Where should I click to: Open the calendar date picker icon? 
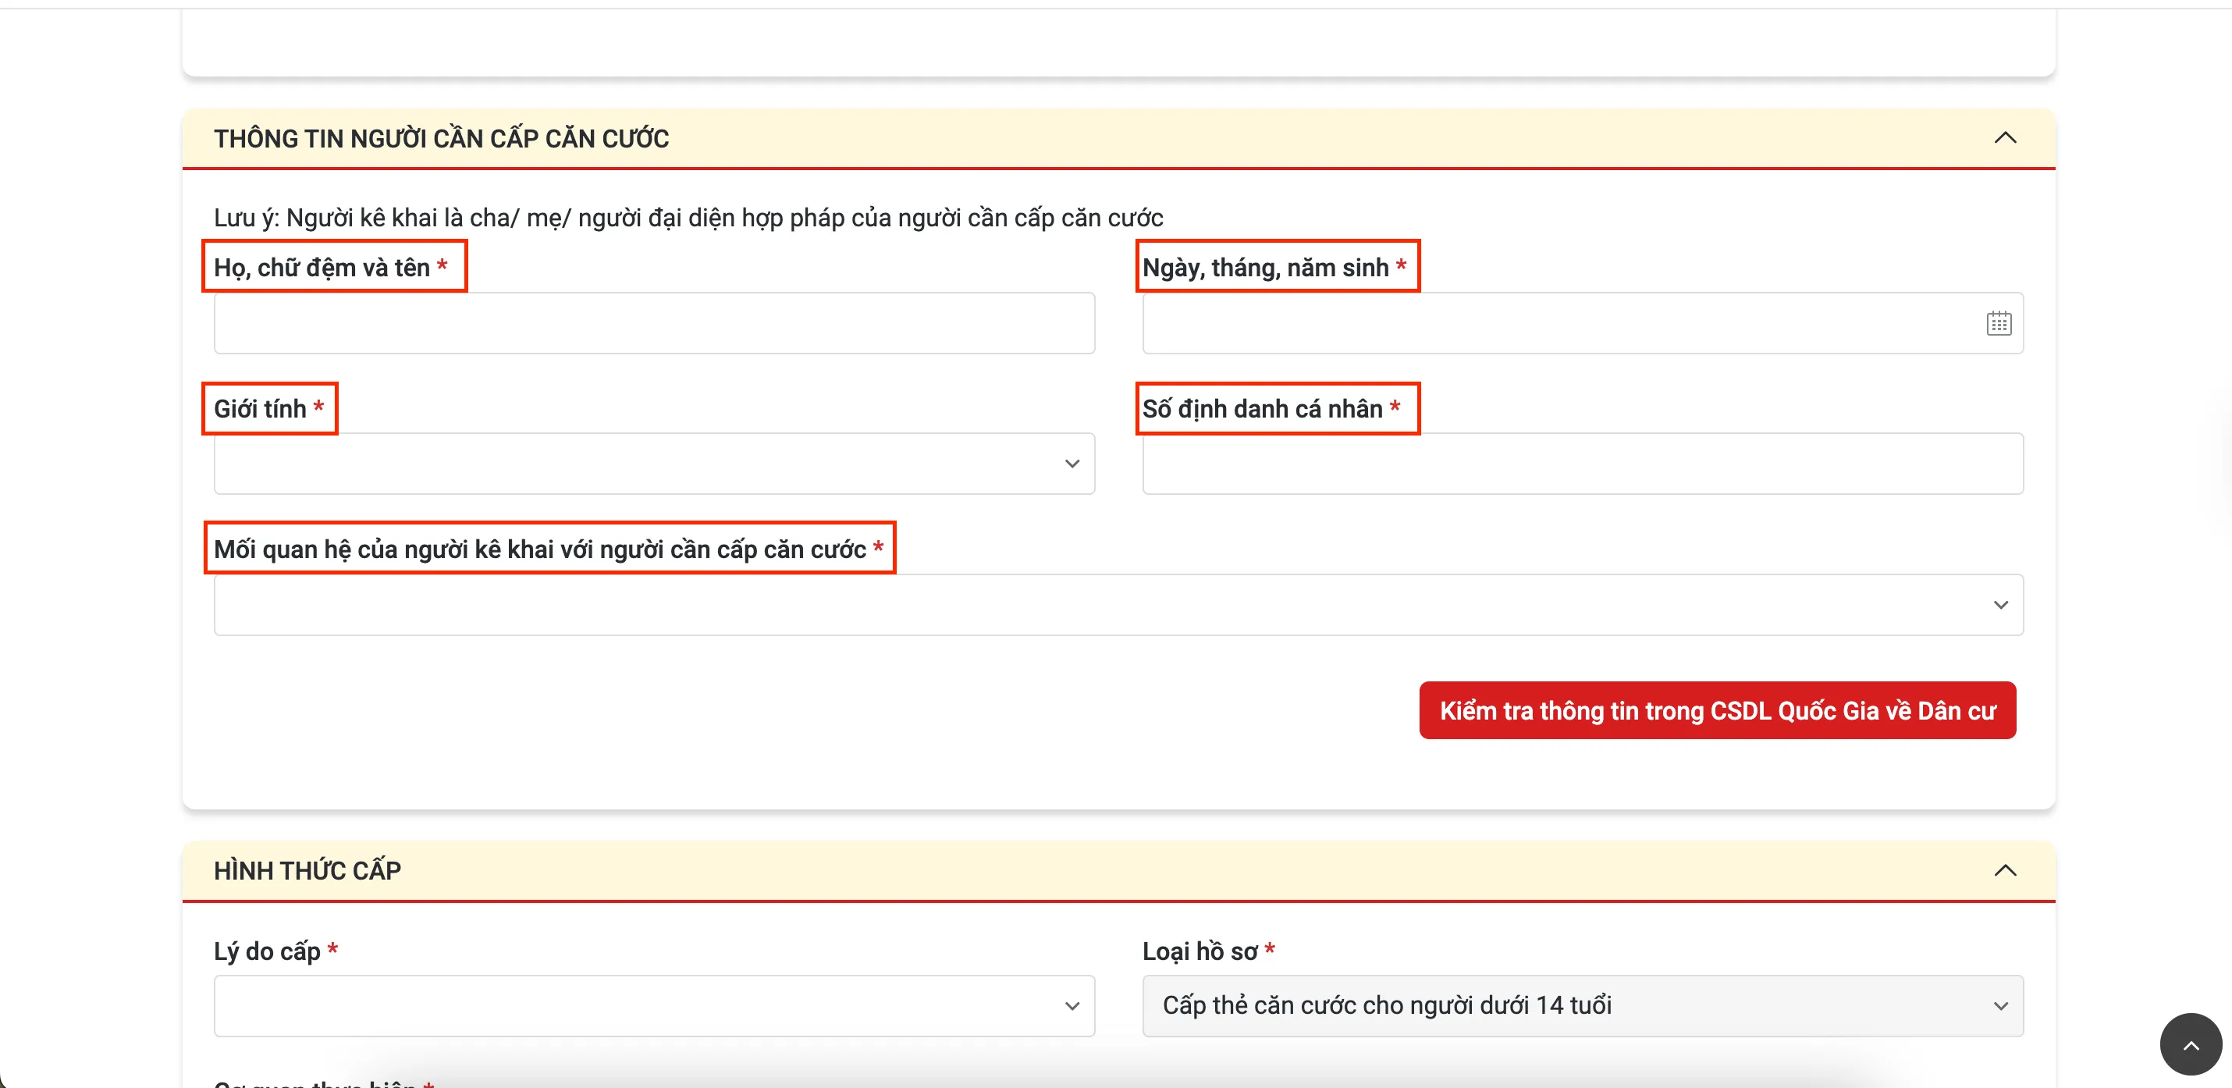[1998, 323]
